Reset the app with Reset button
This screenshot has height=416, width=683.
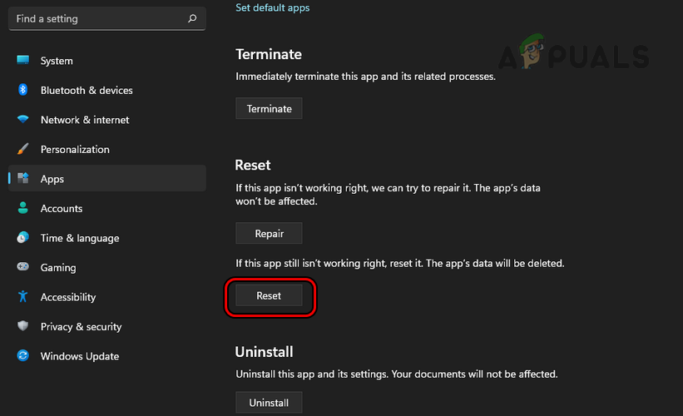tap(269, 295)
